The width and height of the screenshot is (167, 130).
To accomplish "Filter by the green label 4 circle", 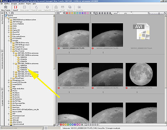I will tap(75, 13).
